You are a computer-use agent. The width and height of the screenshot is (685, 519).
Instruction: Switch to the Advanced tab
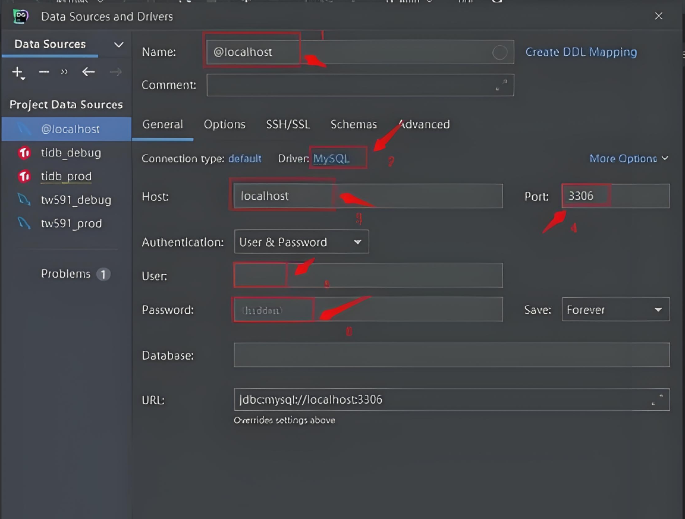tap(424, 124)
